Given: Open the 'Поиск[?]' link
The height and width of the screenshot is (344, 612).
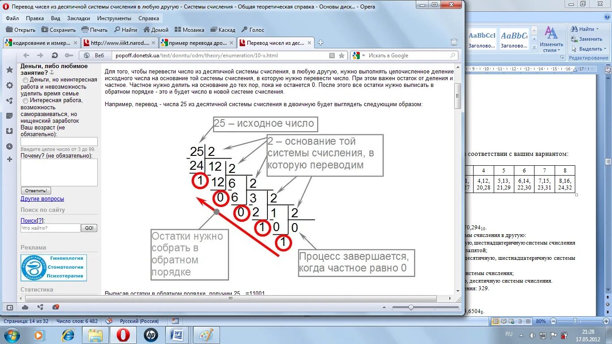Looking at the screenshot, I should [x=33, y=220].
